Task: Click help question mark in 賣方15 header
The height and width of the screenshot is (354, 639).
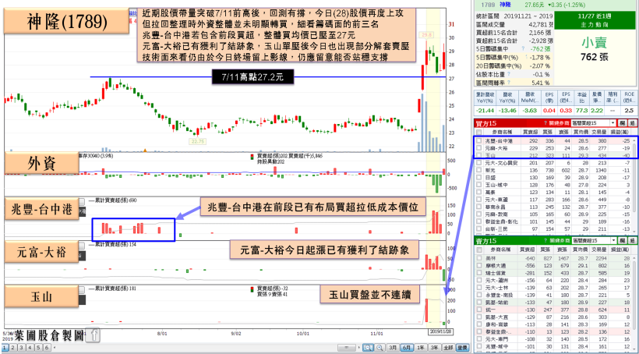Action: 545,241
